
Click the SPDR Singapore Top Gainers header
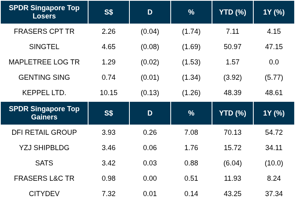coord(44,113)
